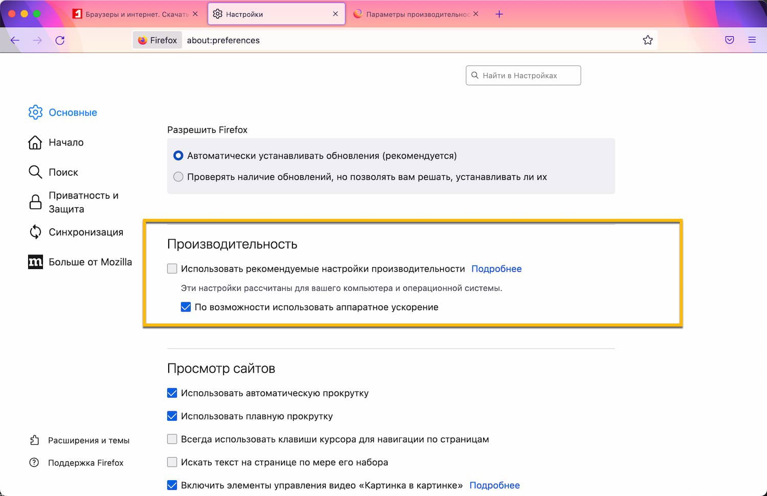This screenshot has width=767, height=496.
Task: Disable Использовать плавную прокрутку checkbox
Action: click(172, 416)
